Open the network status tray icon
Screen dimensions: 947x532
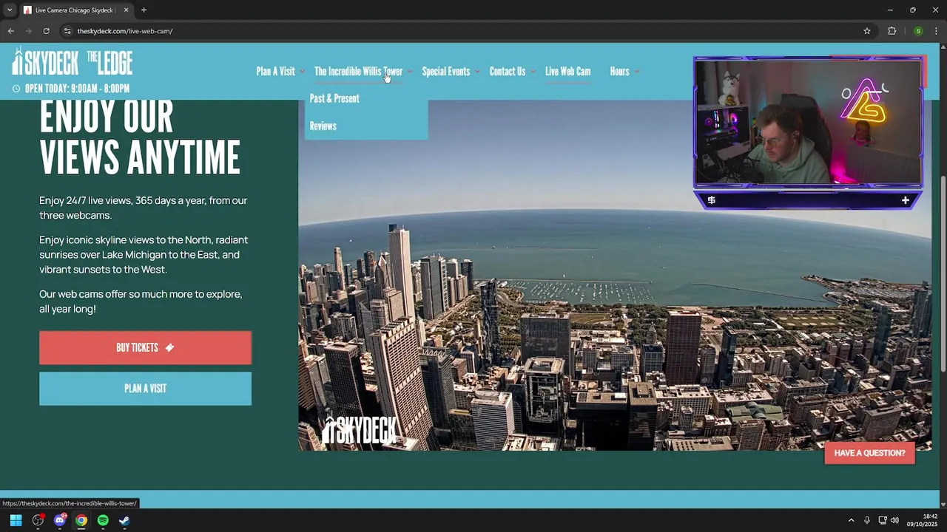[x=883, y=520]
